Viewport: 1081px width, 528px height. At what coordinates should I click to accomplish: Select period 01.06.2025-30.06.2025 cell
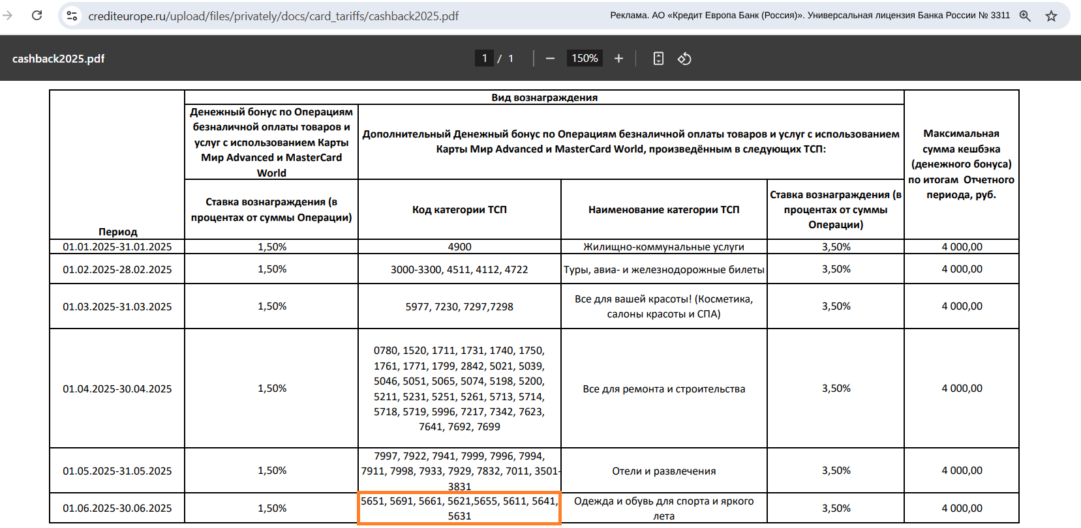[x=117, y=508]
